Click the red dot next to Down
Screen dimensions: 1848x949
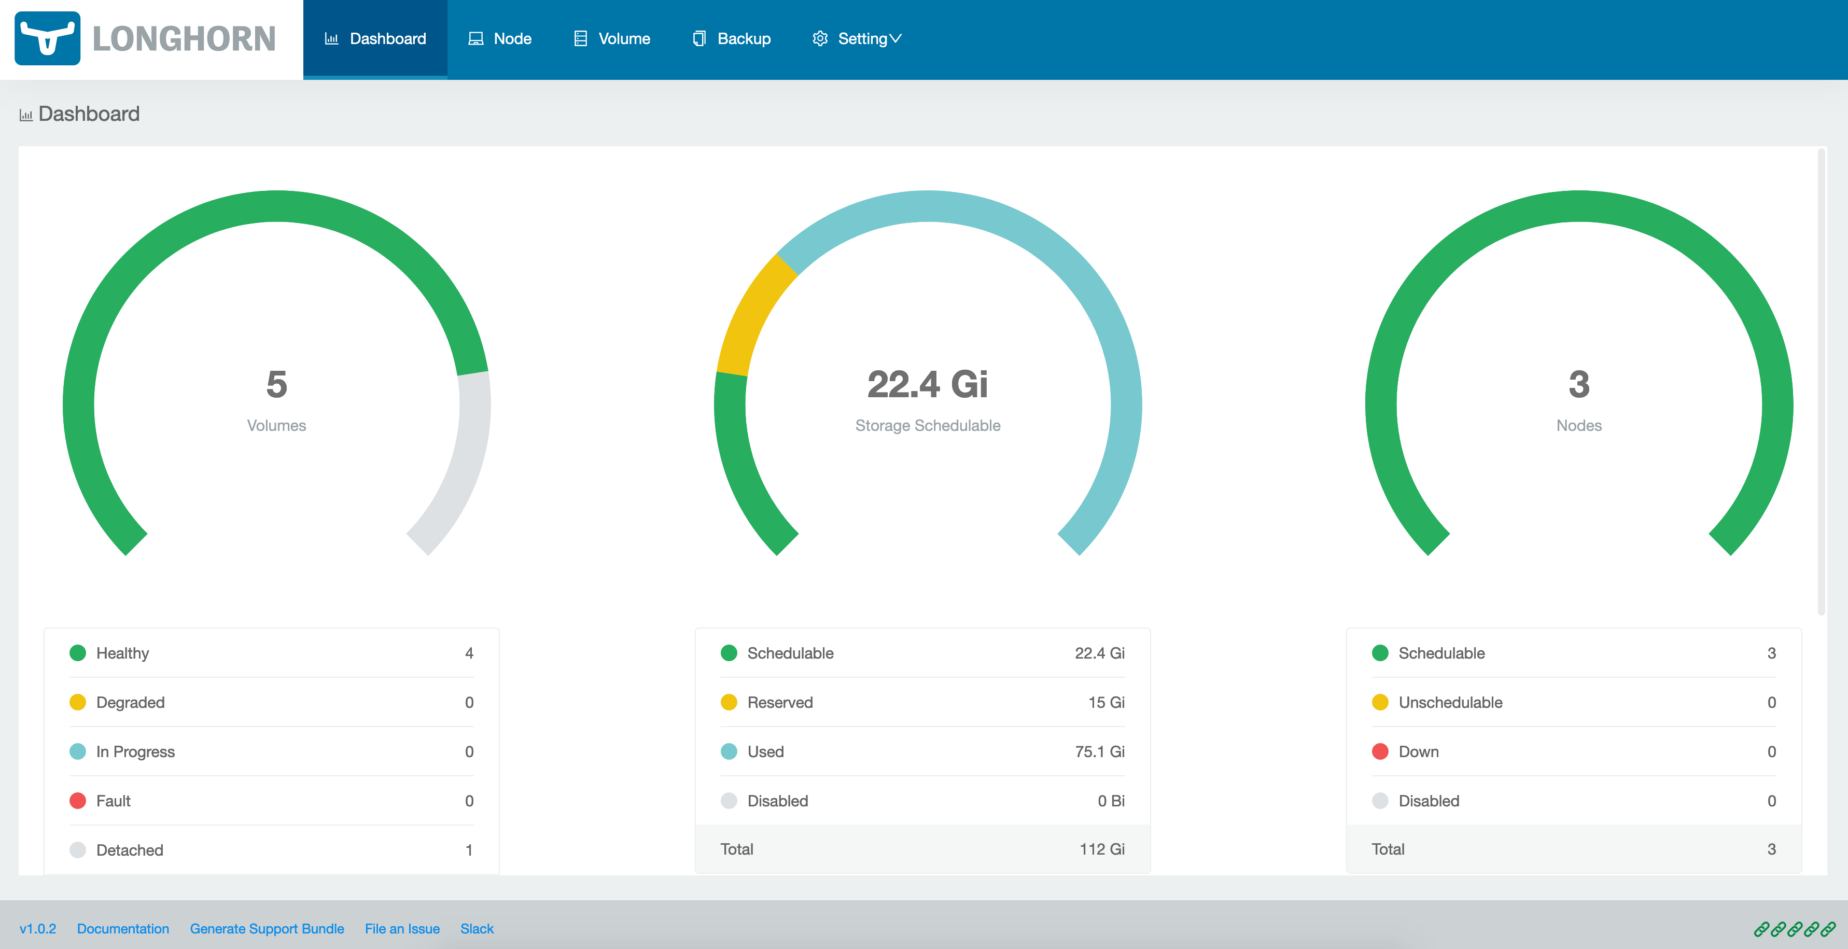1380,752
